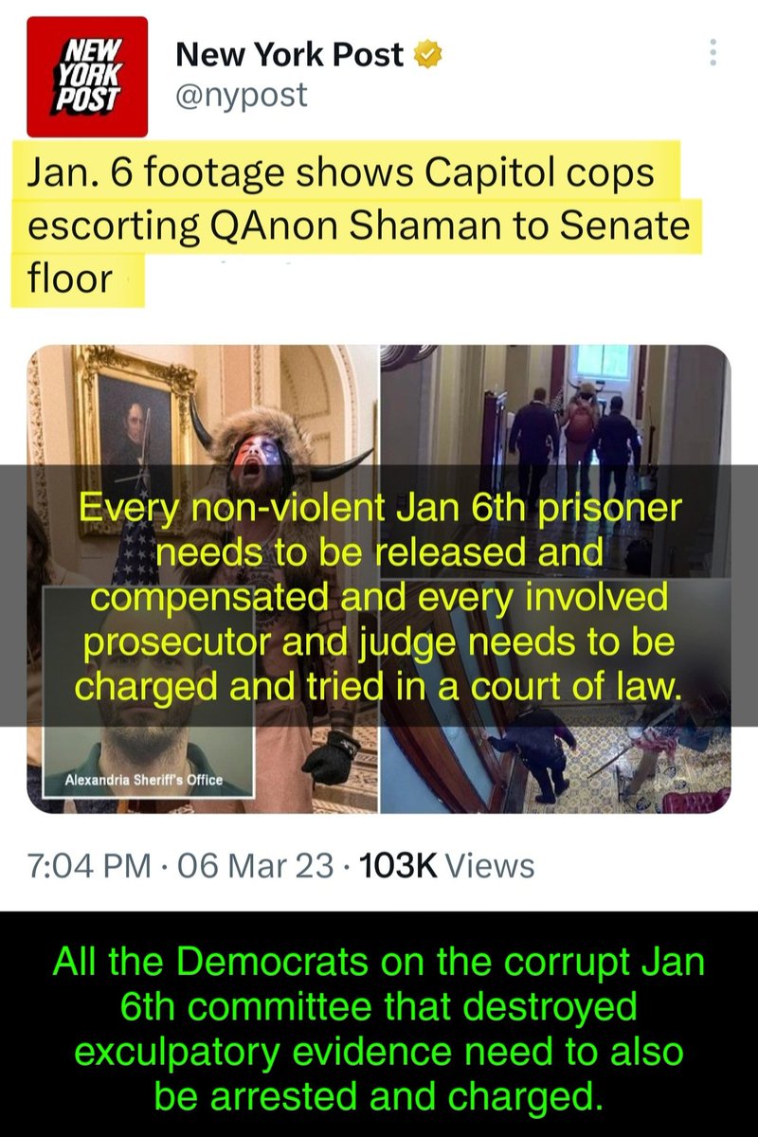The height and width of the screenshot is (1137, 758).
Task: Click the @nypost handle
Action: pyautogui.click(x=242, y=95)
